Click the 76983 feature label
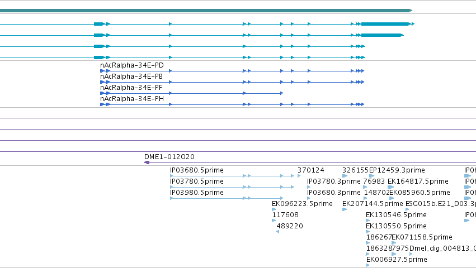The height and width of the screenshot is (268, 476). [374, 181]
